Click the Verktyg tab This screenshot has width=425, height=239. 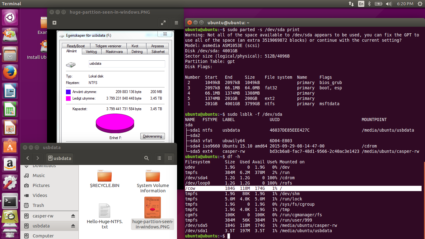[x=91, y=52]
